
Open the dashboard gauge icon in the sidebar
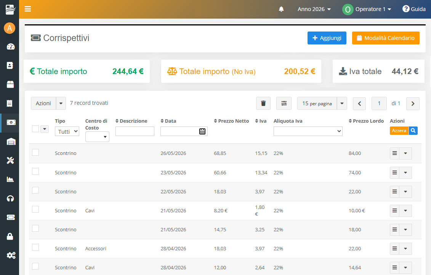[x=10, y=47]
